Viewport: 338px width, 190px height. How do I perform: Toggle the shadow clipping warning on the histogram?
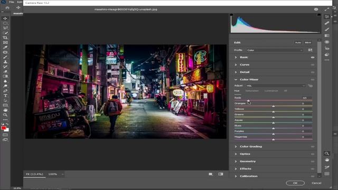[231, 15]
